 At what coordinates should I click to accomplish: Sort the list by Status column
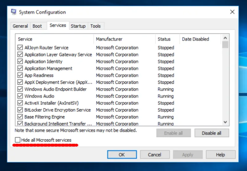pos(164,39)
